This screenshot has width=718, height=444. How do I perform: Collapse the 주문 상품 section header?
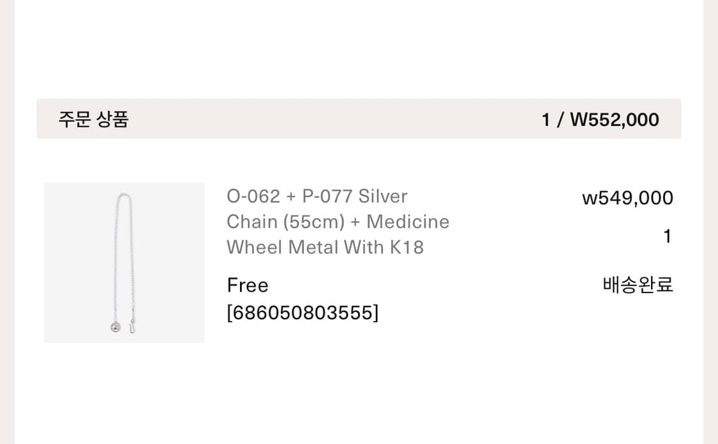358,119
